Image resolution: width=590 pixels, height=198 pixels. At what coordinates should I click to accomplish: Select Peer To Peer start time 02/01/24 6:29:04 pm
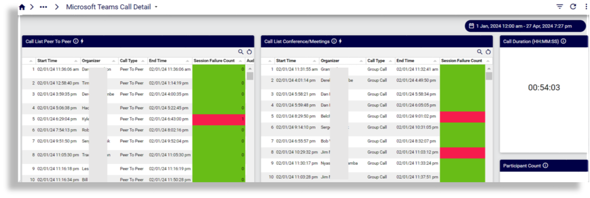(x=57, y=119)
